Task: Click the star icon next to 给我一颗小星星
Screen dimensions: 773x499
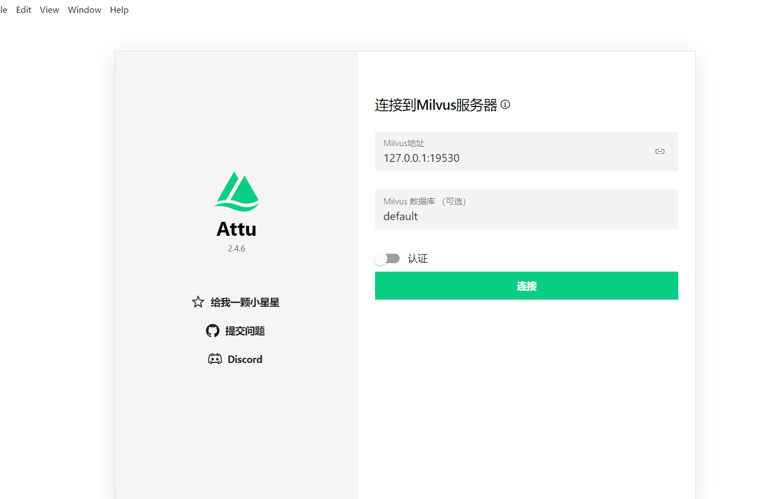Action: [198, 302]
